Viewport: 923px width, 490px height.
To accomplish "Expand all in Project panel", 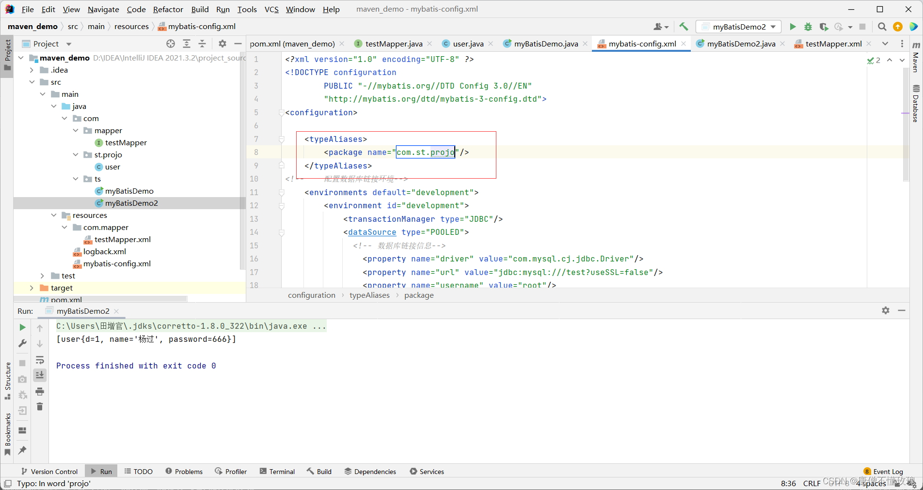I will (187, 44).
